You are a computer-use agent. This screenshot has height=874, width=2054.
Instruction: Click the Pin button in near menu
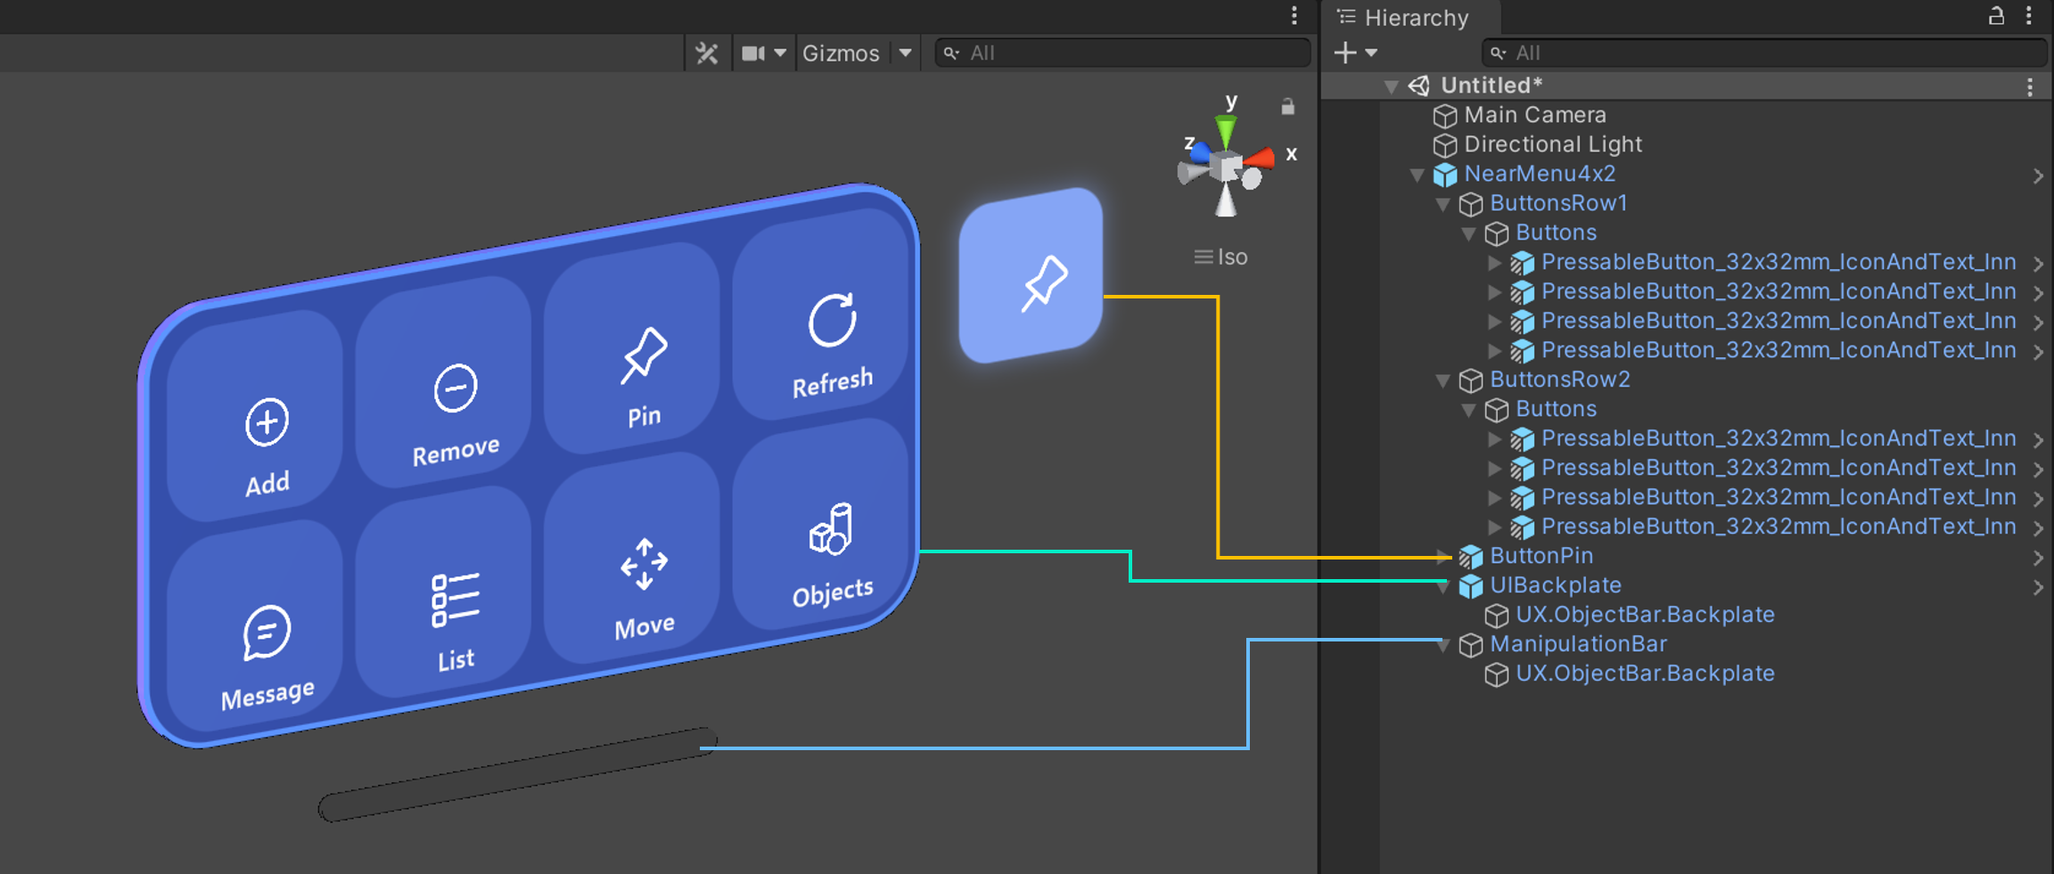(x=632, y=347)
